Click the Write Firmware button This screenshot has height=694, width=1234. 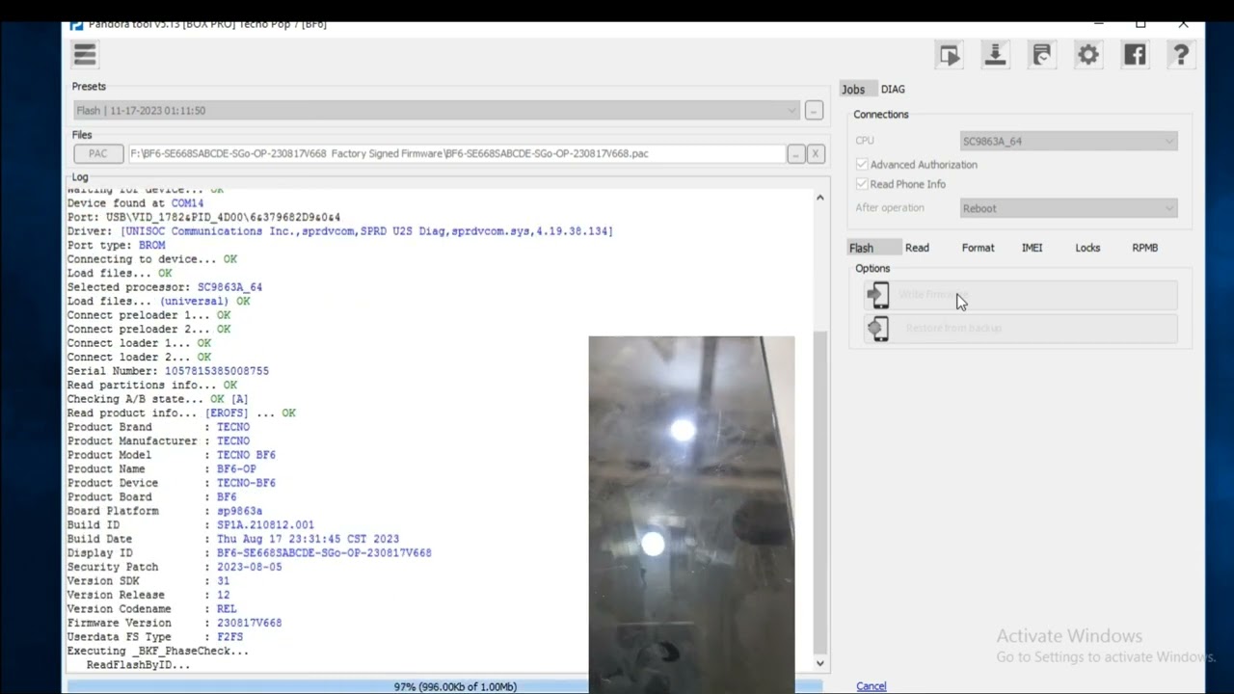click(x=1021, y=295)
